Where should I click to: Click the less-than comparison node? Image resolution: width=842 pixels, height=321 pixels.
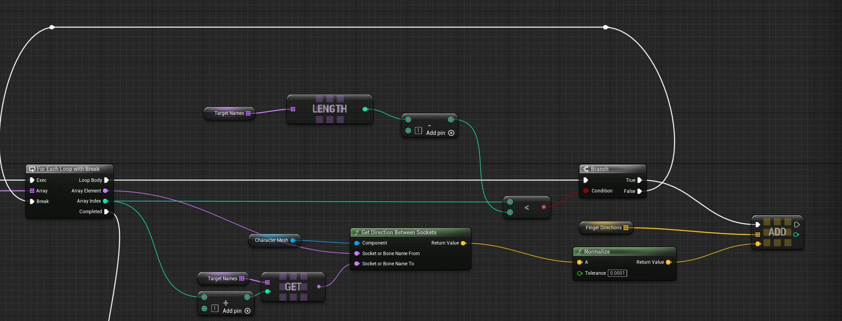(527, 207)
